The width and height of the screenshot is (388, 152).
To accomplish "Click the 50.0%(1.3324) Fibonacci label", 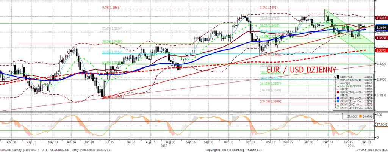I will click(x=111, y=52).
